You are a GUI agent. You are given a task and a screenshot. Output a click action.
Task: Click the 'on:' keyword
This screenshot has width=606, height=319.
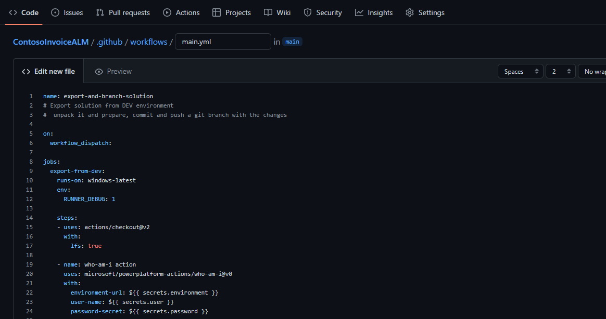coord(48,134)
